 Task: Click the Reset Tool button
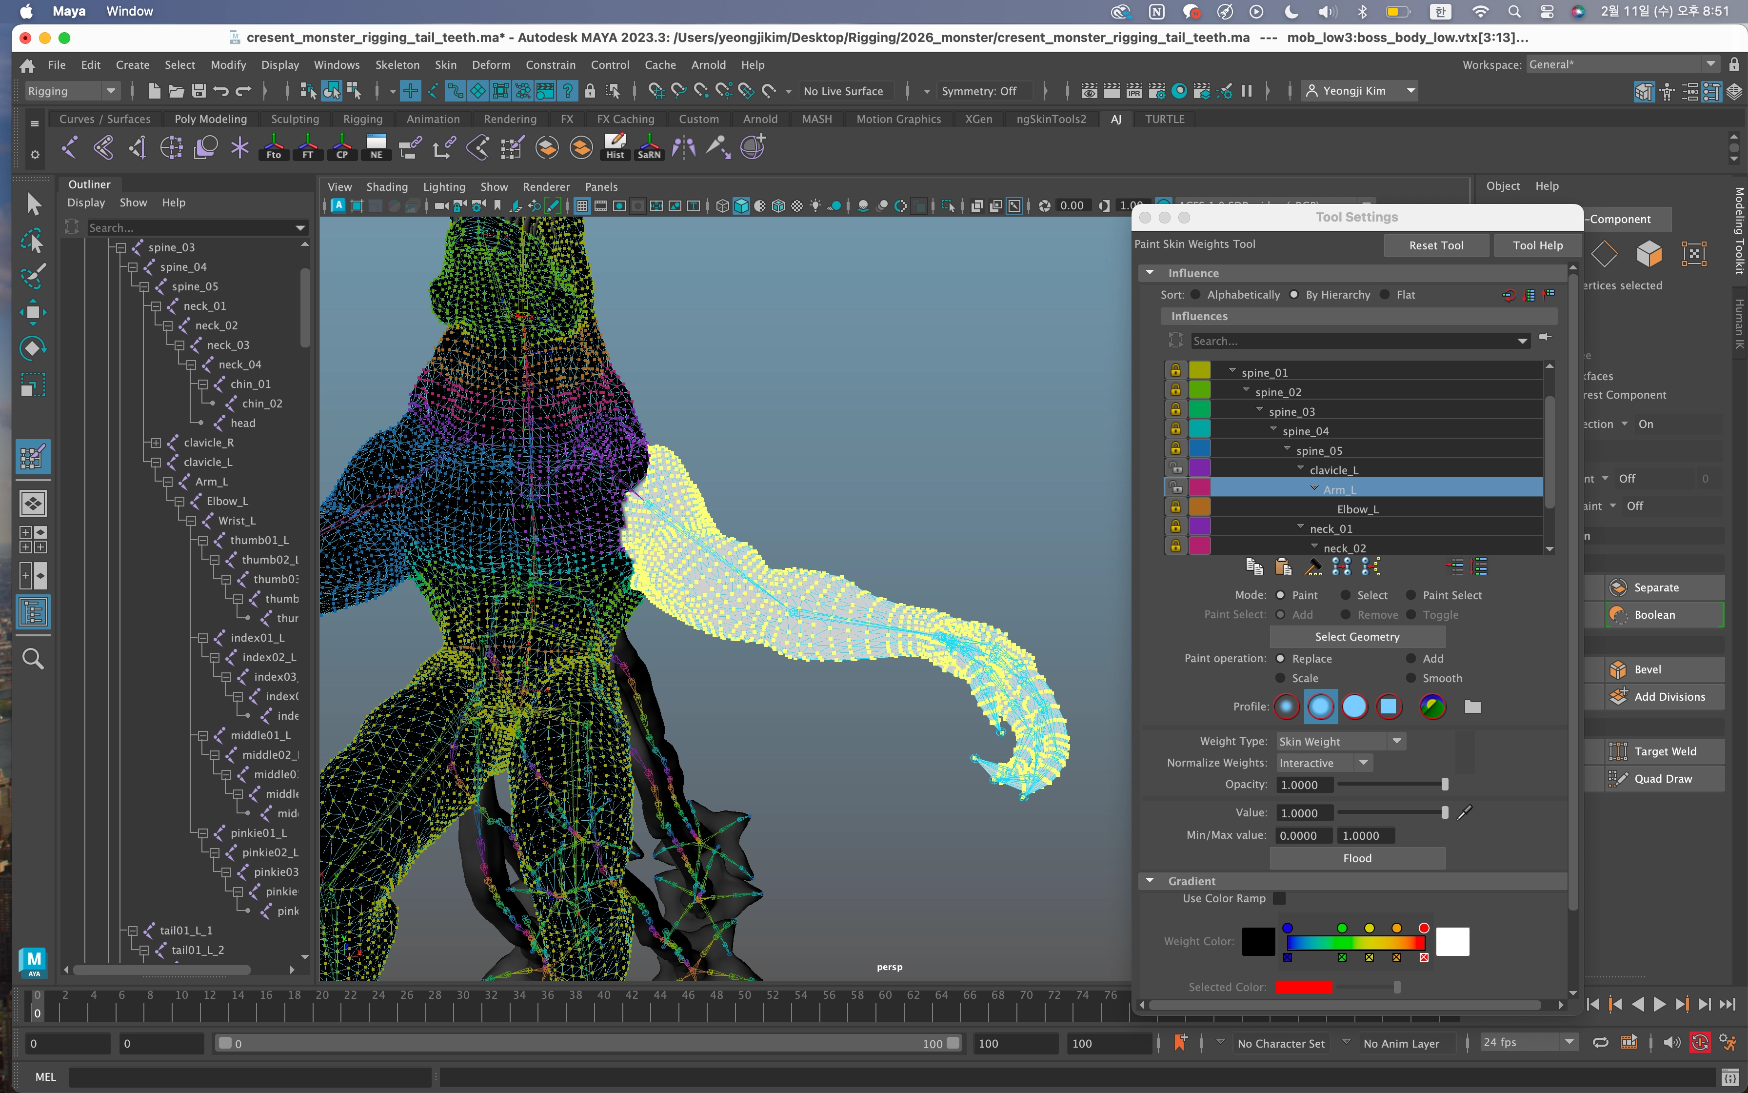tap(1435, 245)
